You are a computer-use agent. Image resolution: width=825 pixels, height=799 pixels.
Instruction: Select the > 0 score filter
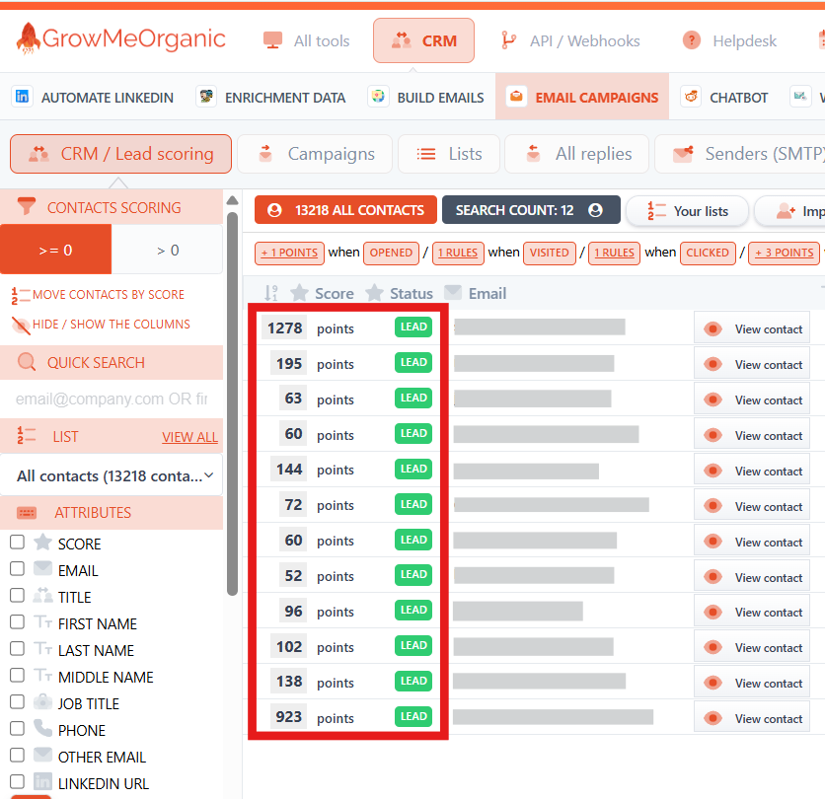click(168, 250)
